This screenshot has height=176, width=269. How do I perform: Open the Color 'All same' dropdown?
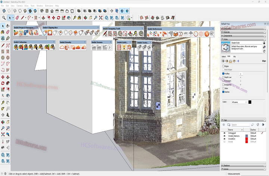tap(239, 102)
